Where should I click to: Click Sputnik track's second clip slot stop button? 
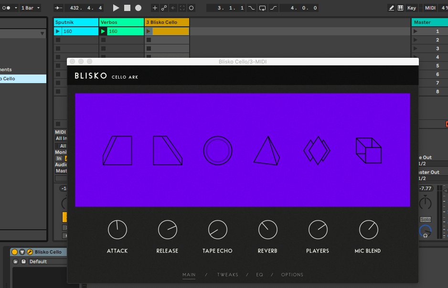click(58, 40)
